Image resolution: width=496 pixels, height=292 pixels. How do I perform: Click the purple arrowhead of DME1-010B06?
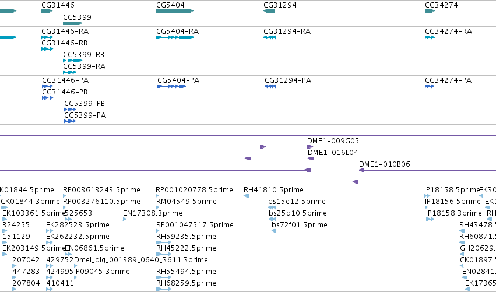tap(361, 171)
